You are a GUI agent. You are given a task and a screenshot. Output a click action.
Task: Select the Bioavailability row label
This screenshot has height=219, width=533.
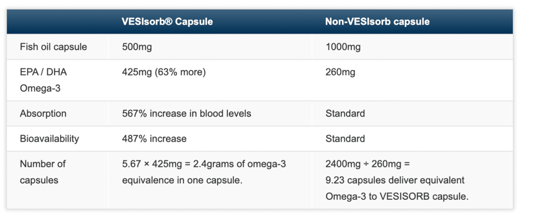(49, 139)
